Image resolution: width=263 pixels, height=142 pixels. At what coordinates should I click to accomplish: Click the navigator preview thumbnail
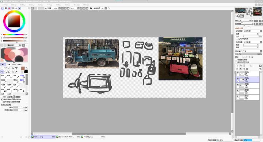click(x=248, y=13)
